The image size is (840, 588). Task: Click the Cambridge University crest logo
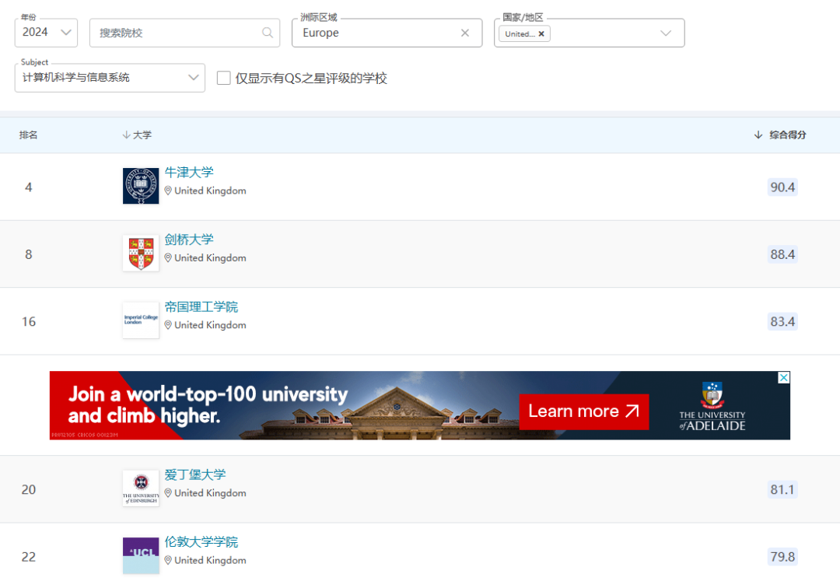[141, 253]
